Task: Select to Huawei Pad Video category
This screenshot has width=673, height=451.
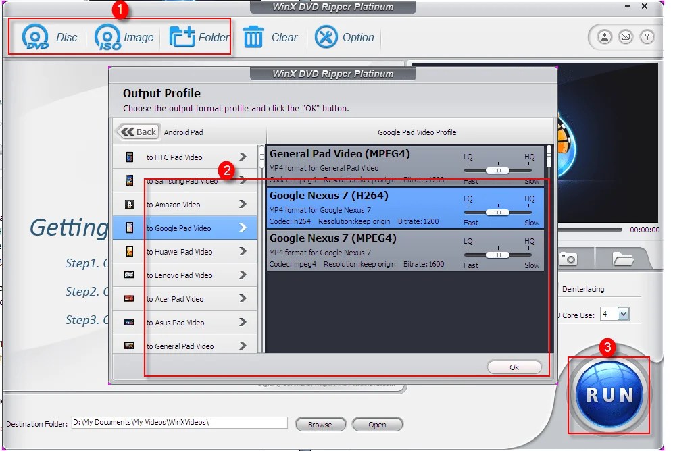Action: coord(184,251)
